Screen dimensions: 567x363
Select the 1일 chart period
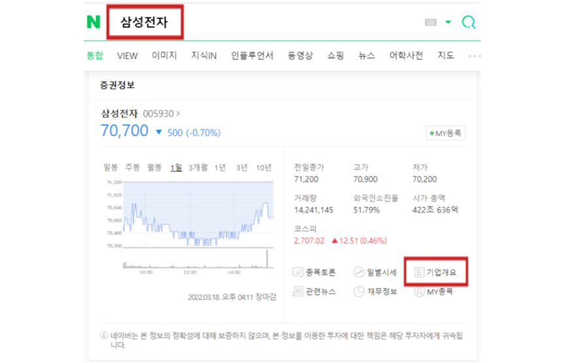pyautogui.click(x=176, y=167)
